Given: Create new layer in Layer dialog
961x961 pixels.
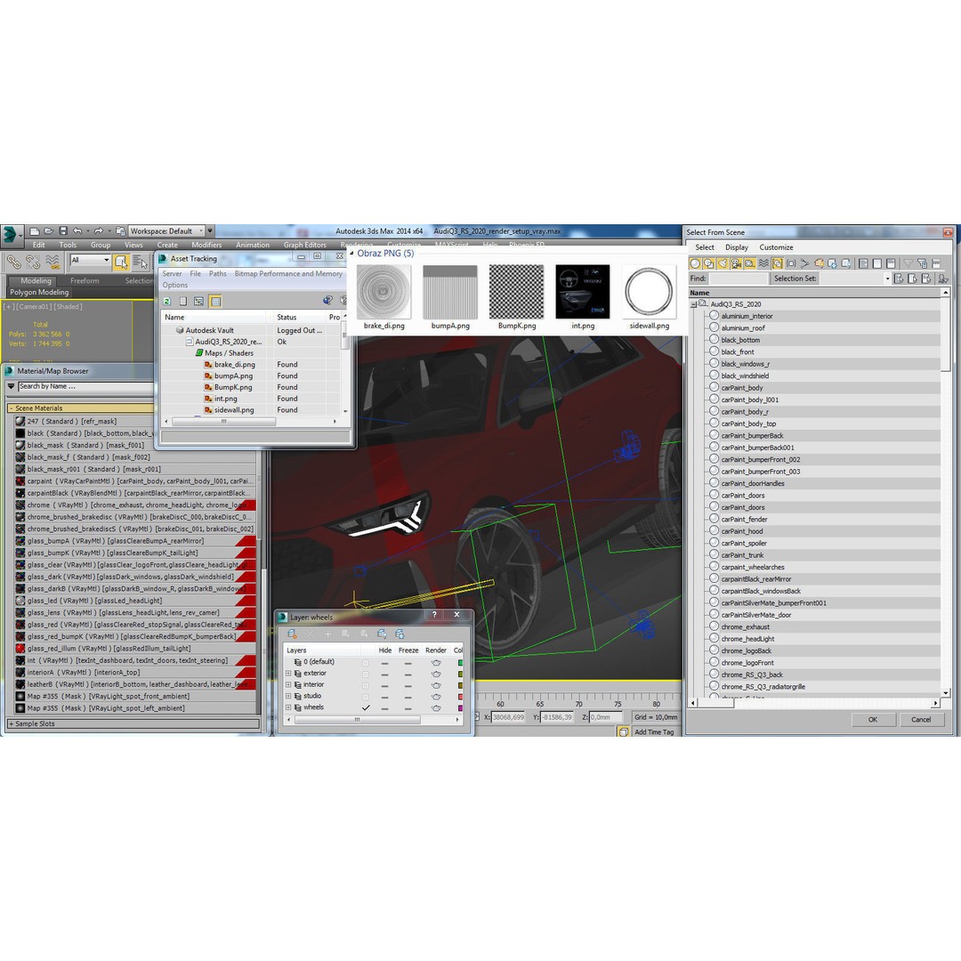Looking at the screenshot, I should pyautogui.click(x=292, y=634).
